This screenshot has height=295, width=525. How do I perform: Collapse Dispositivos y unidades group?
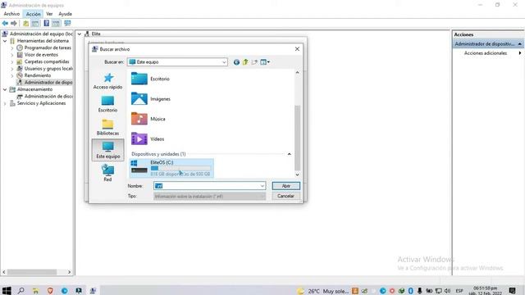point(289,154)
